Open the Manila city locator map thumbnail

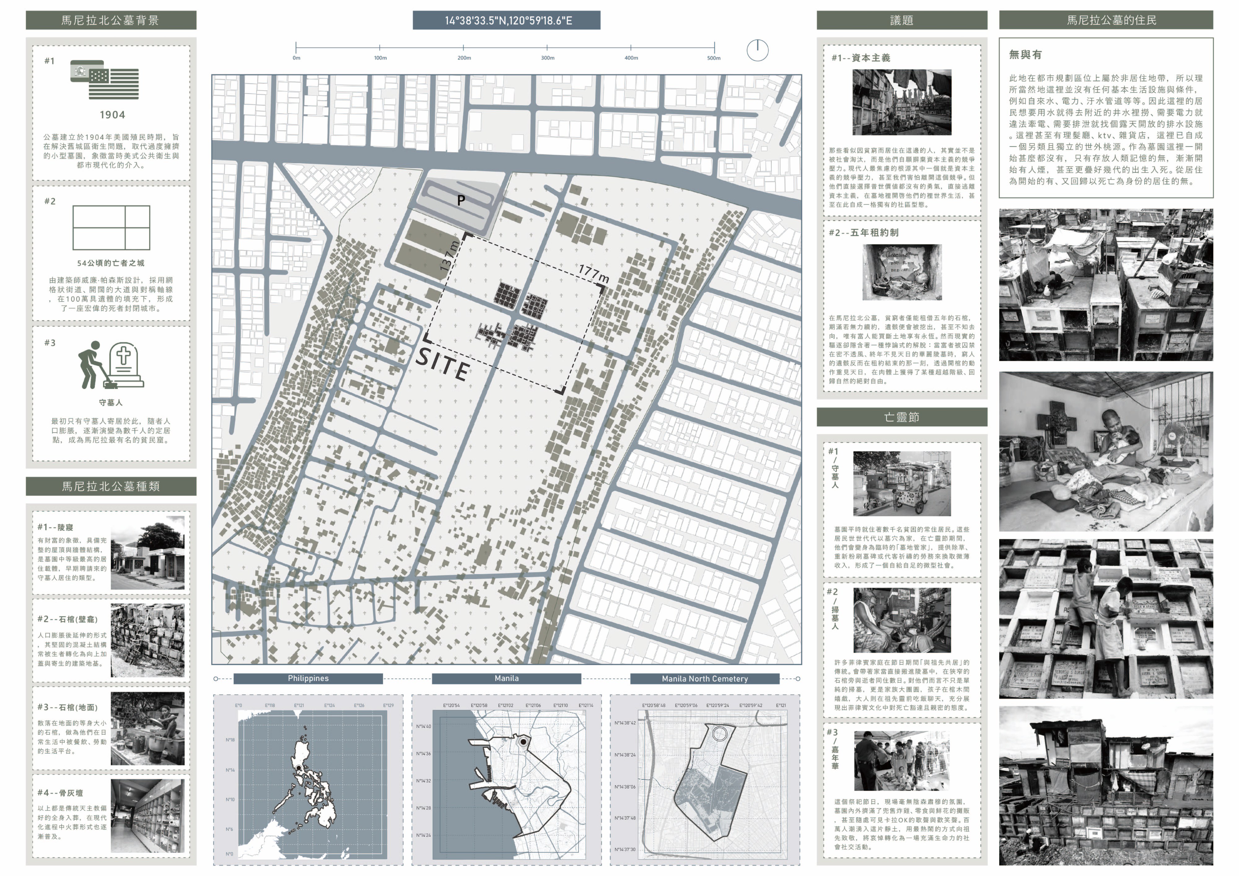coord(509,785)
